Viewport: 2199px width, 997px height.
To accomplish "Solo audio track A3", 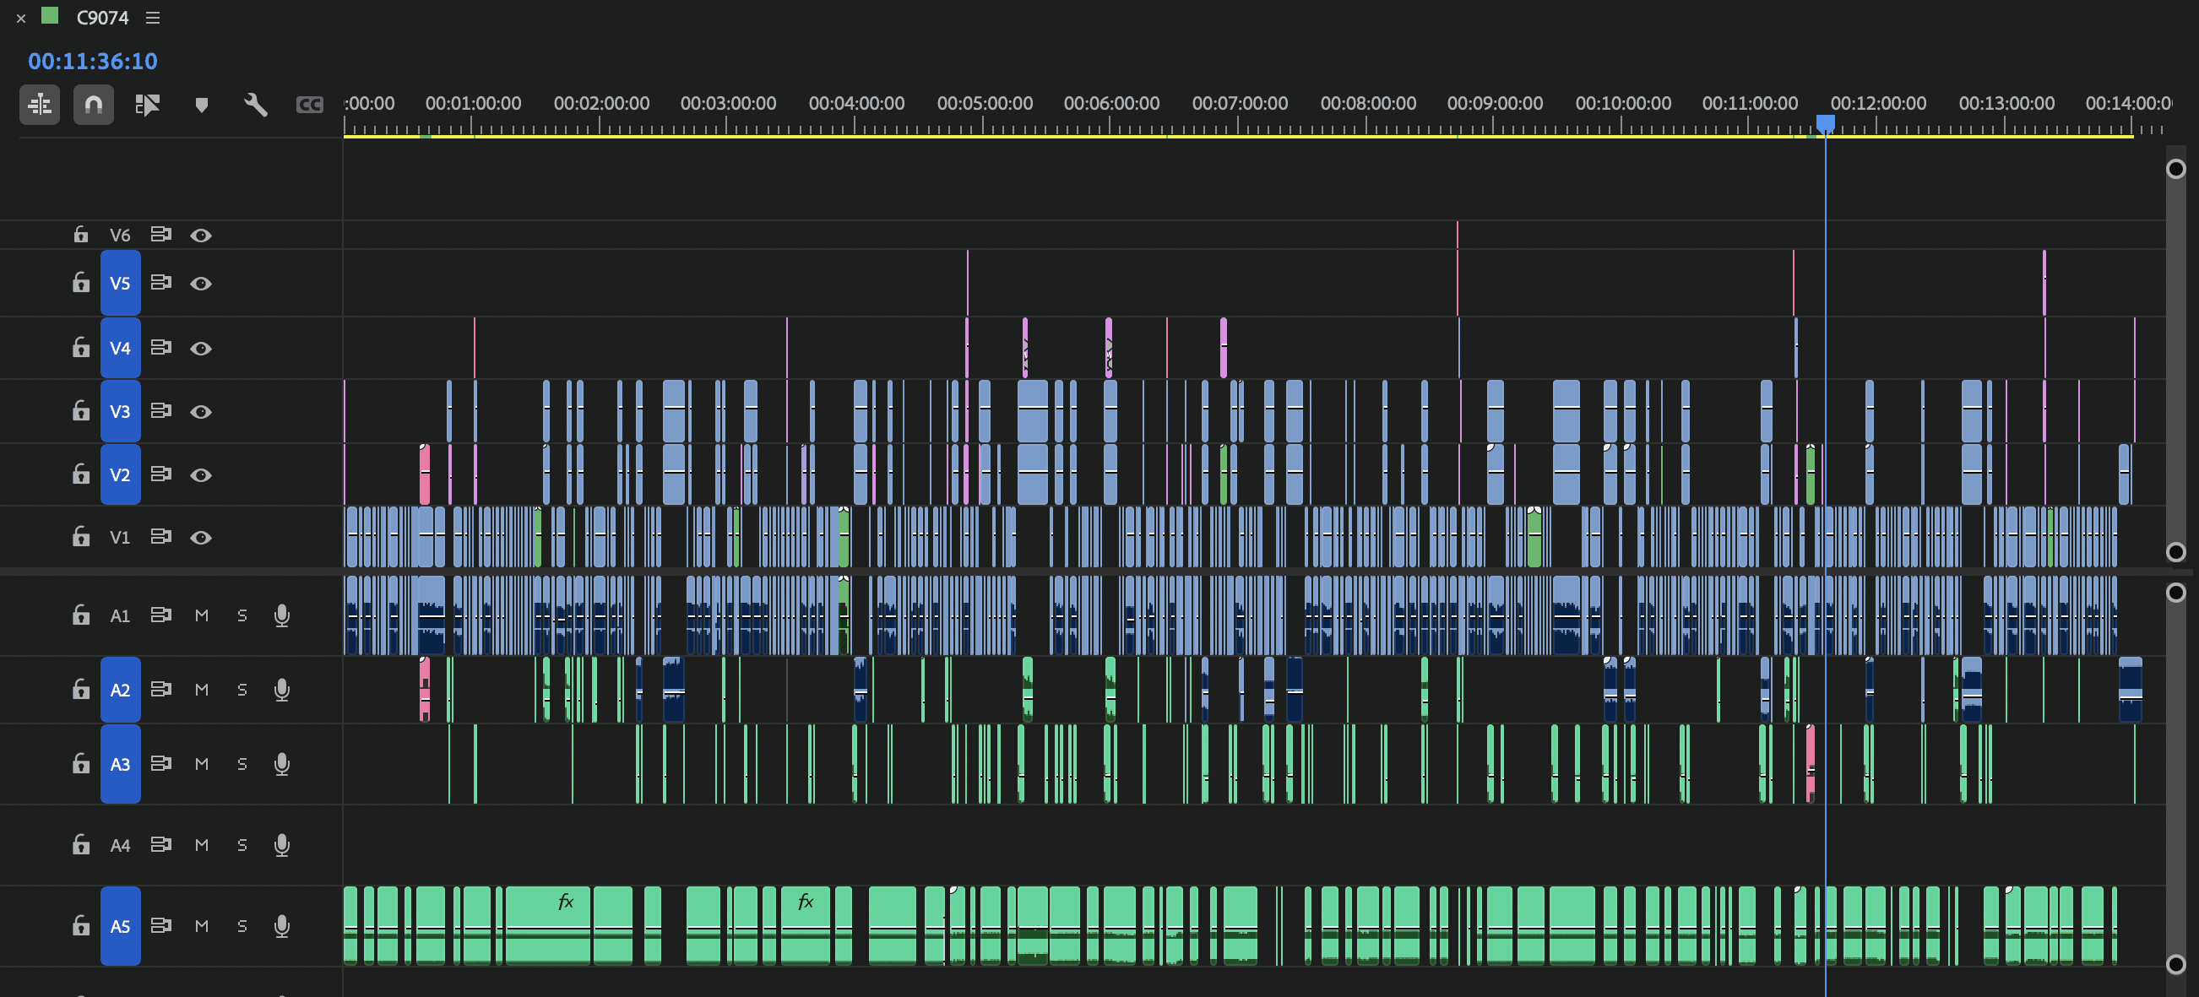I will pos(242,764).
